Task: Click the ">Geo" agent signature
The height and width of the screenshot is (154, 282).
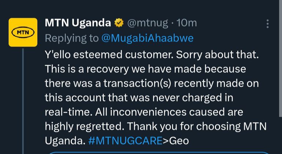Action: point(176,140)
